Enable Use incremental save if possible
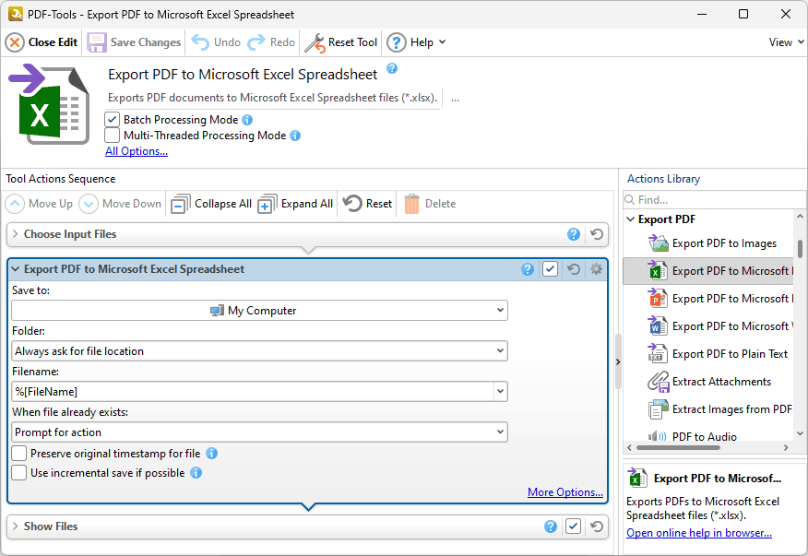Image resolution: width=808 pixels, height=556 pixels. pyautogui.click(x=19, y=472)
